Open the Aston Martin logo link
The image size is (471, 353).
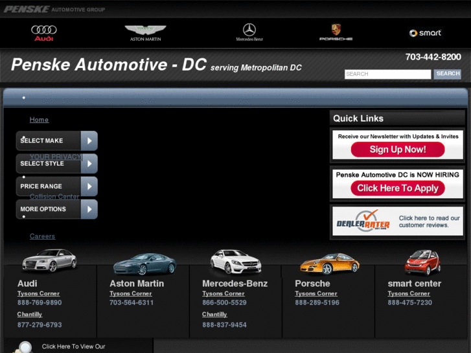[x=145, y=33]
